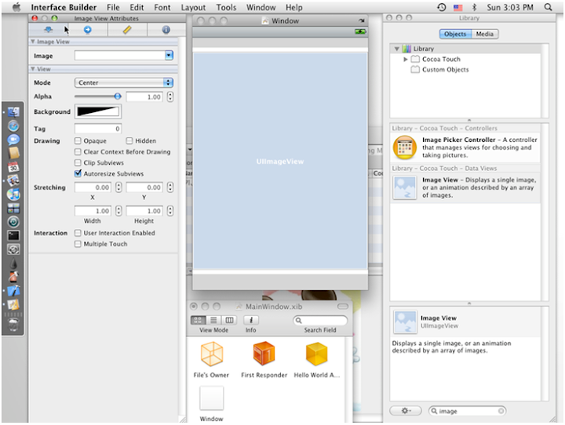Click the Window title bar zoom arrow
The width and height of the screenshot is (565, 425).
pyautogui.click(x=362, y=21)
